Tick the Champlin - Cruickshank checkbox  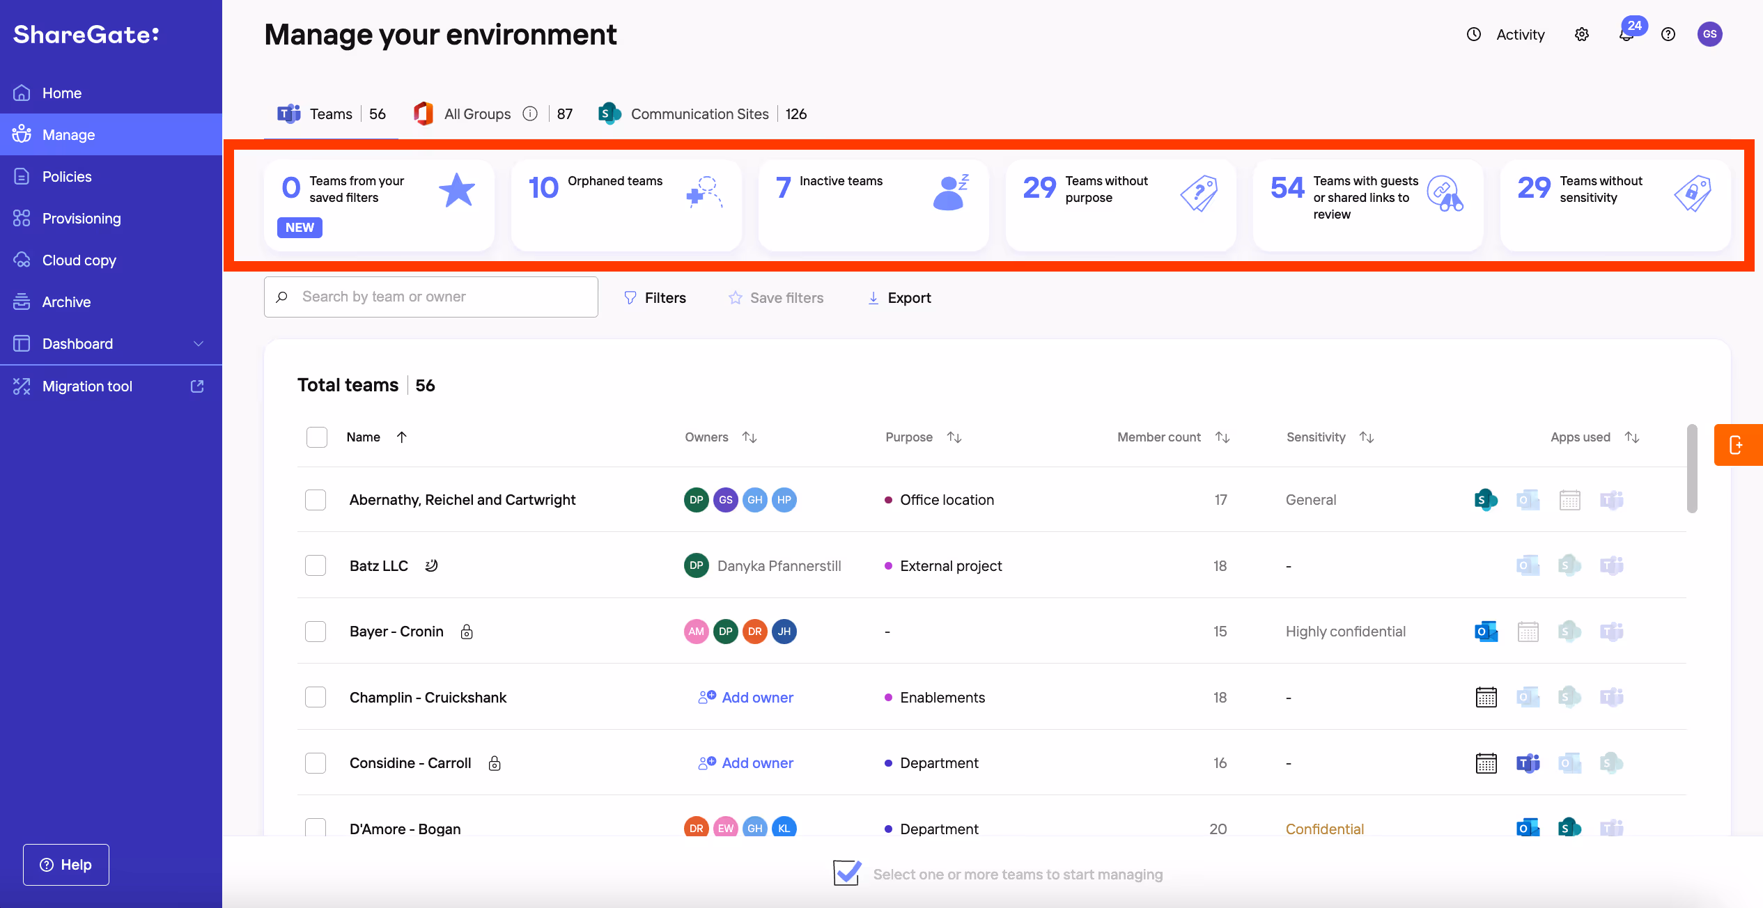click(316, 697)
